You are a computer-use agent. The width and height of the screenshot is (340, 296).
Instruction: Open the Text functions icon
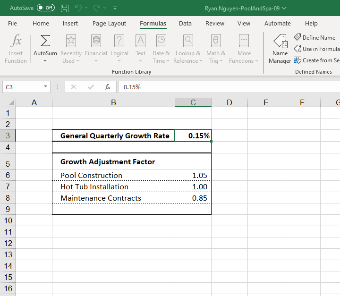[x=141, y=41]
